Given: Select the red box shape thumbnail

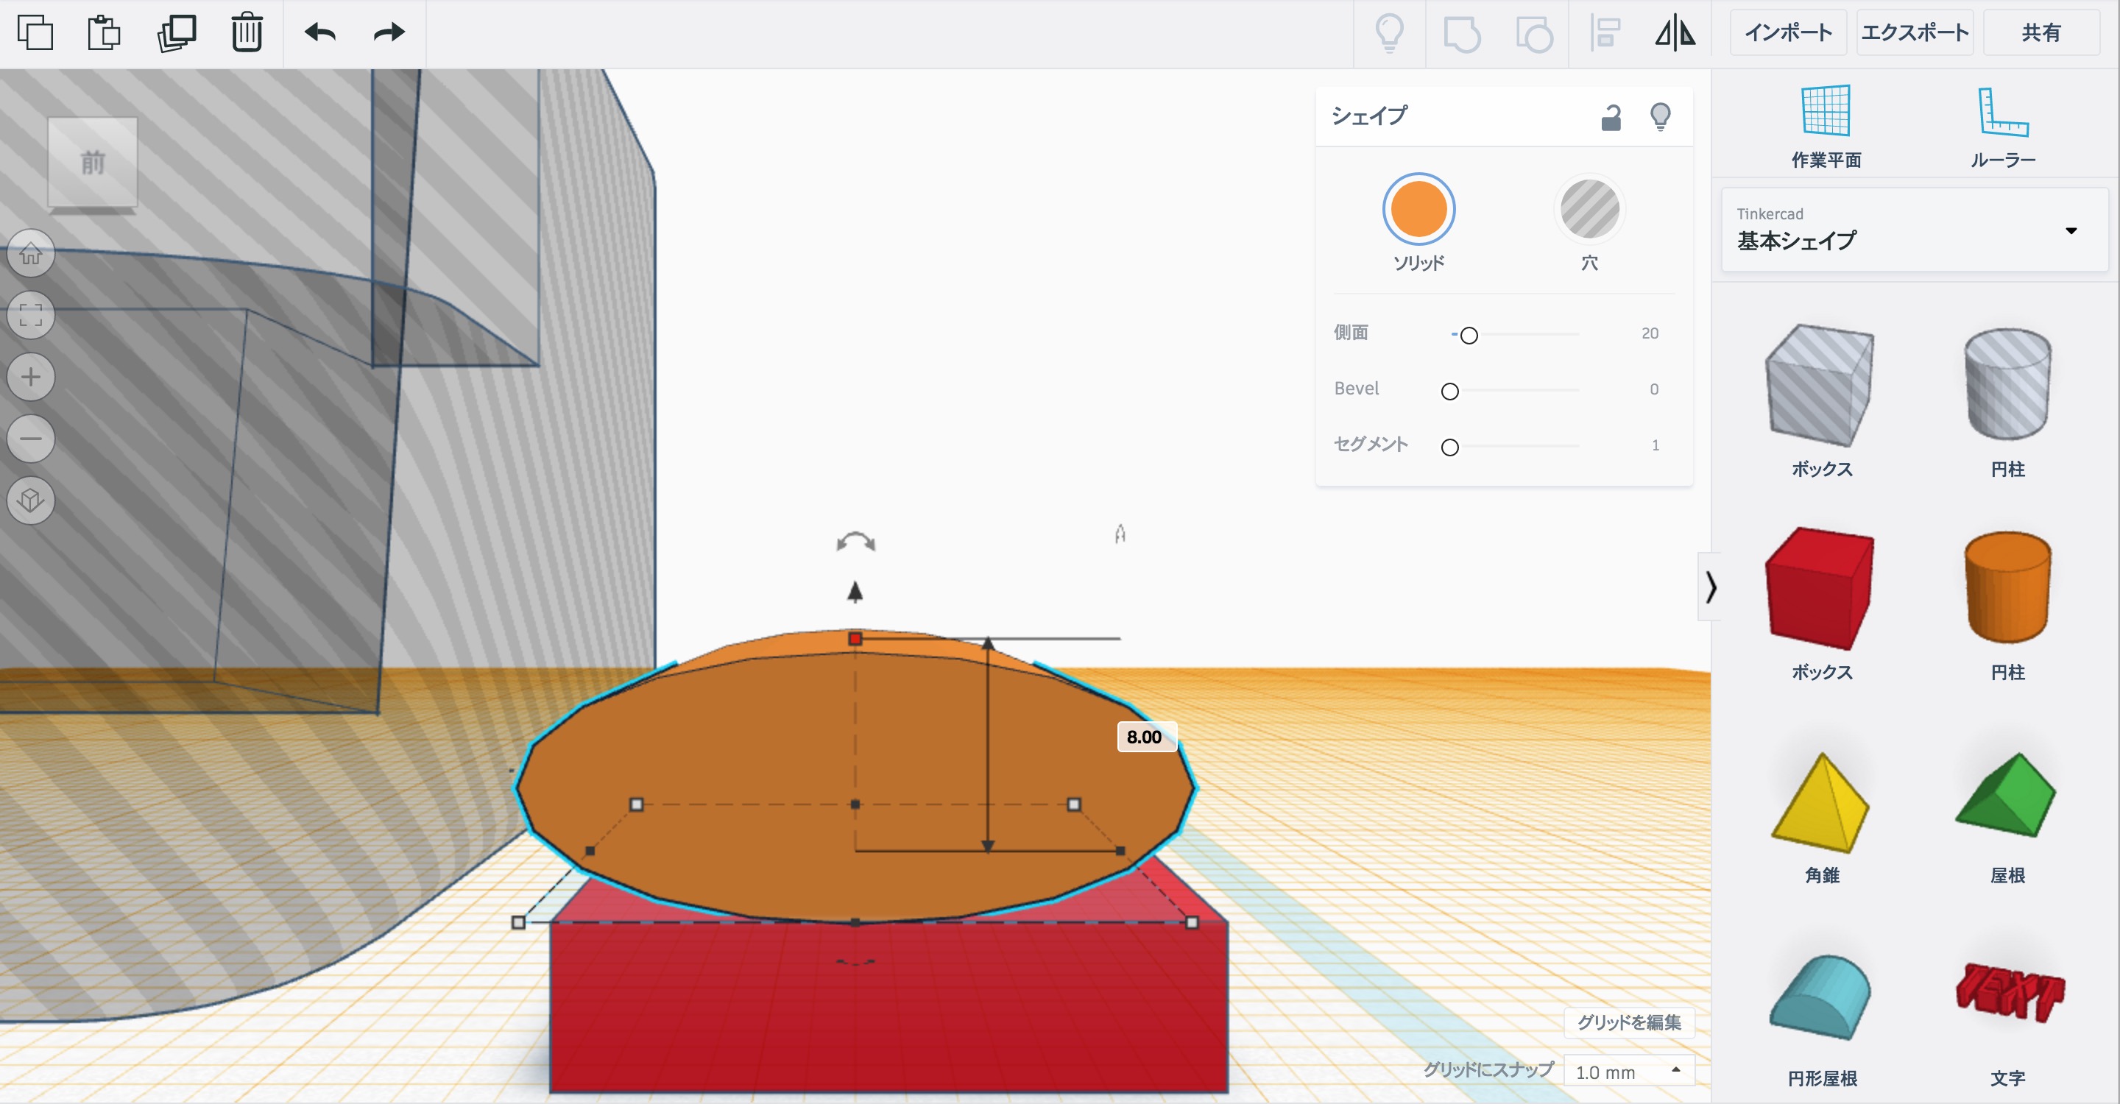Looking at the screenshot, I should [x=1820, y=588].
